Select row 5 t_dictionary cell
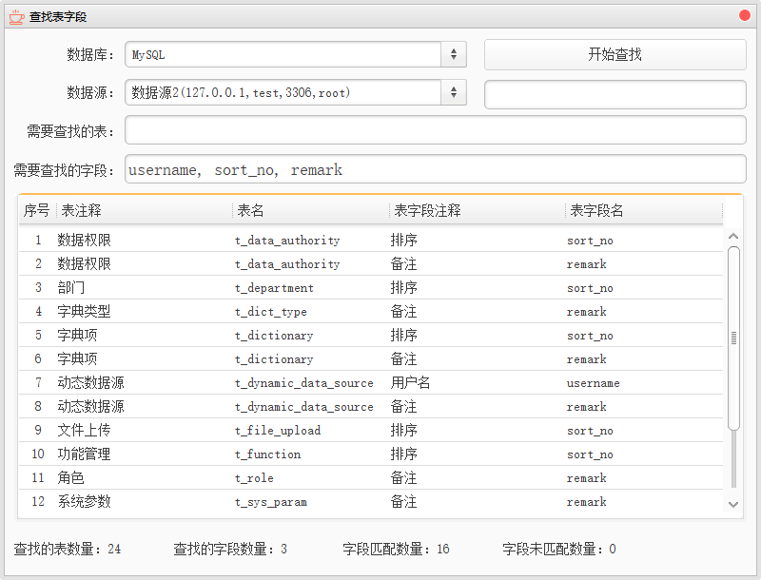This screenshot has height=580, width=761. pos(274,335)
